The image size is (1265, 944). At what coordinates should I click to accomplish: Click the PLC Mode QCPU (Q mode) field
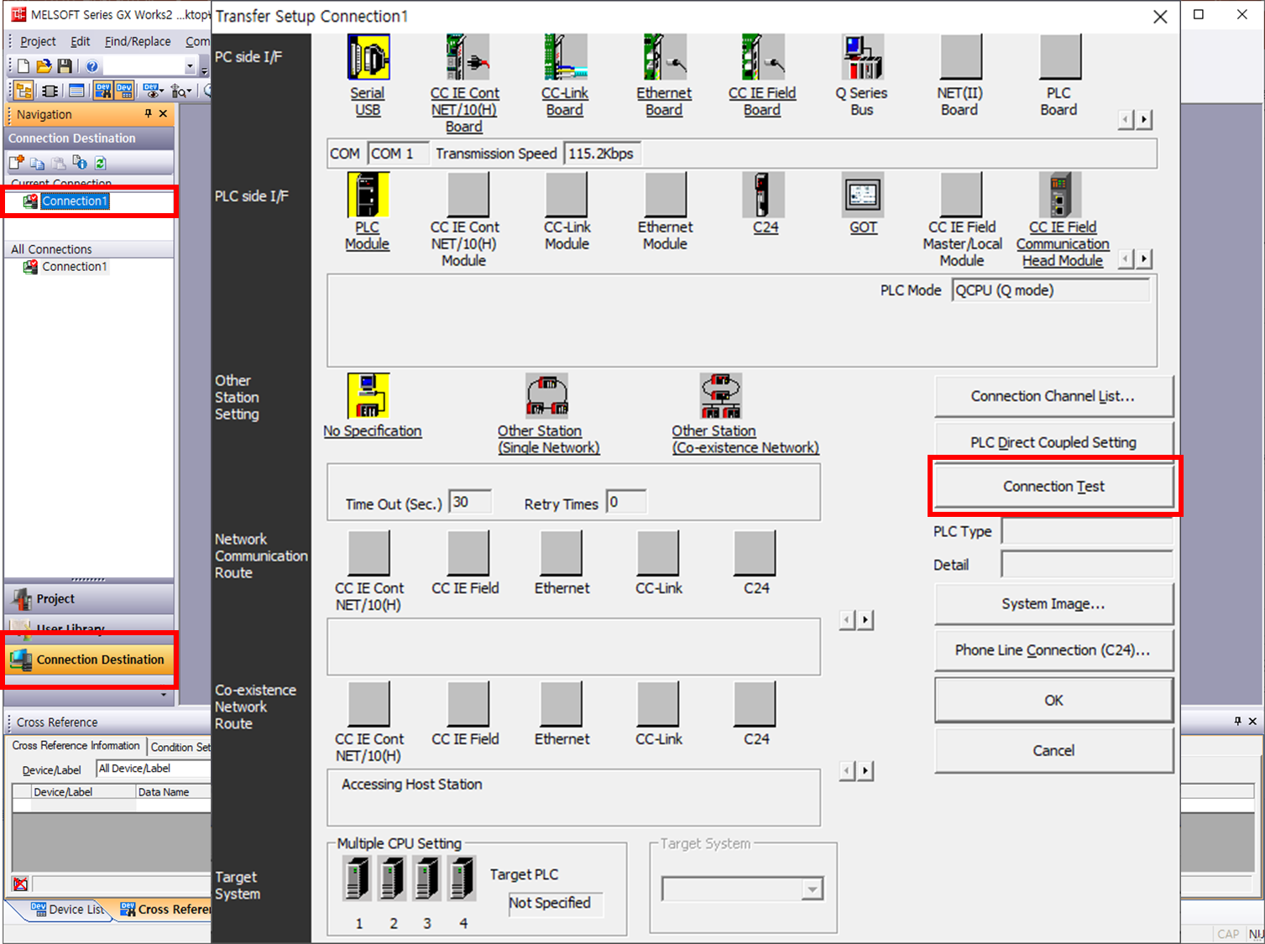tap(1051, 290)
